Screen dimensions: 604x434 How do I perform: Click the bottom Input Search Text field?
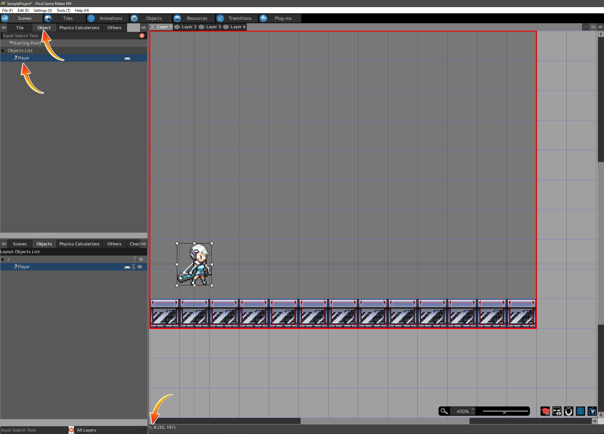click(x=33, y=430)
